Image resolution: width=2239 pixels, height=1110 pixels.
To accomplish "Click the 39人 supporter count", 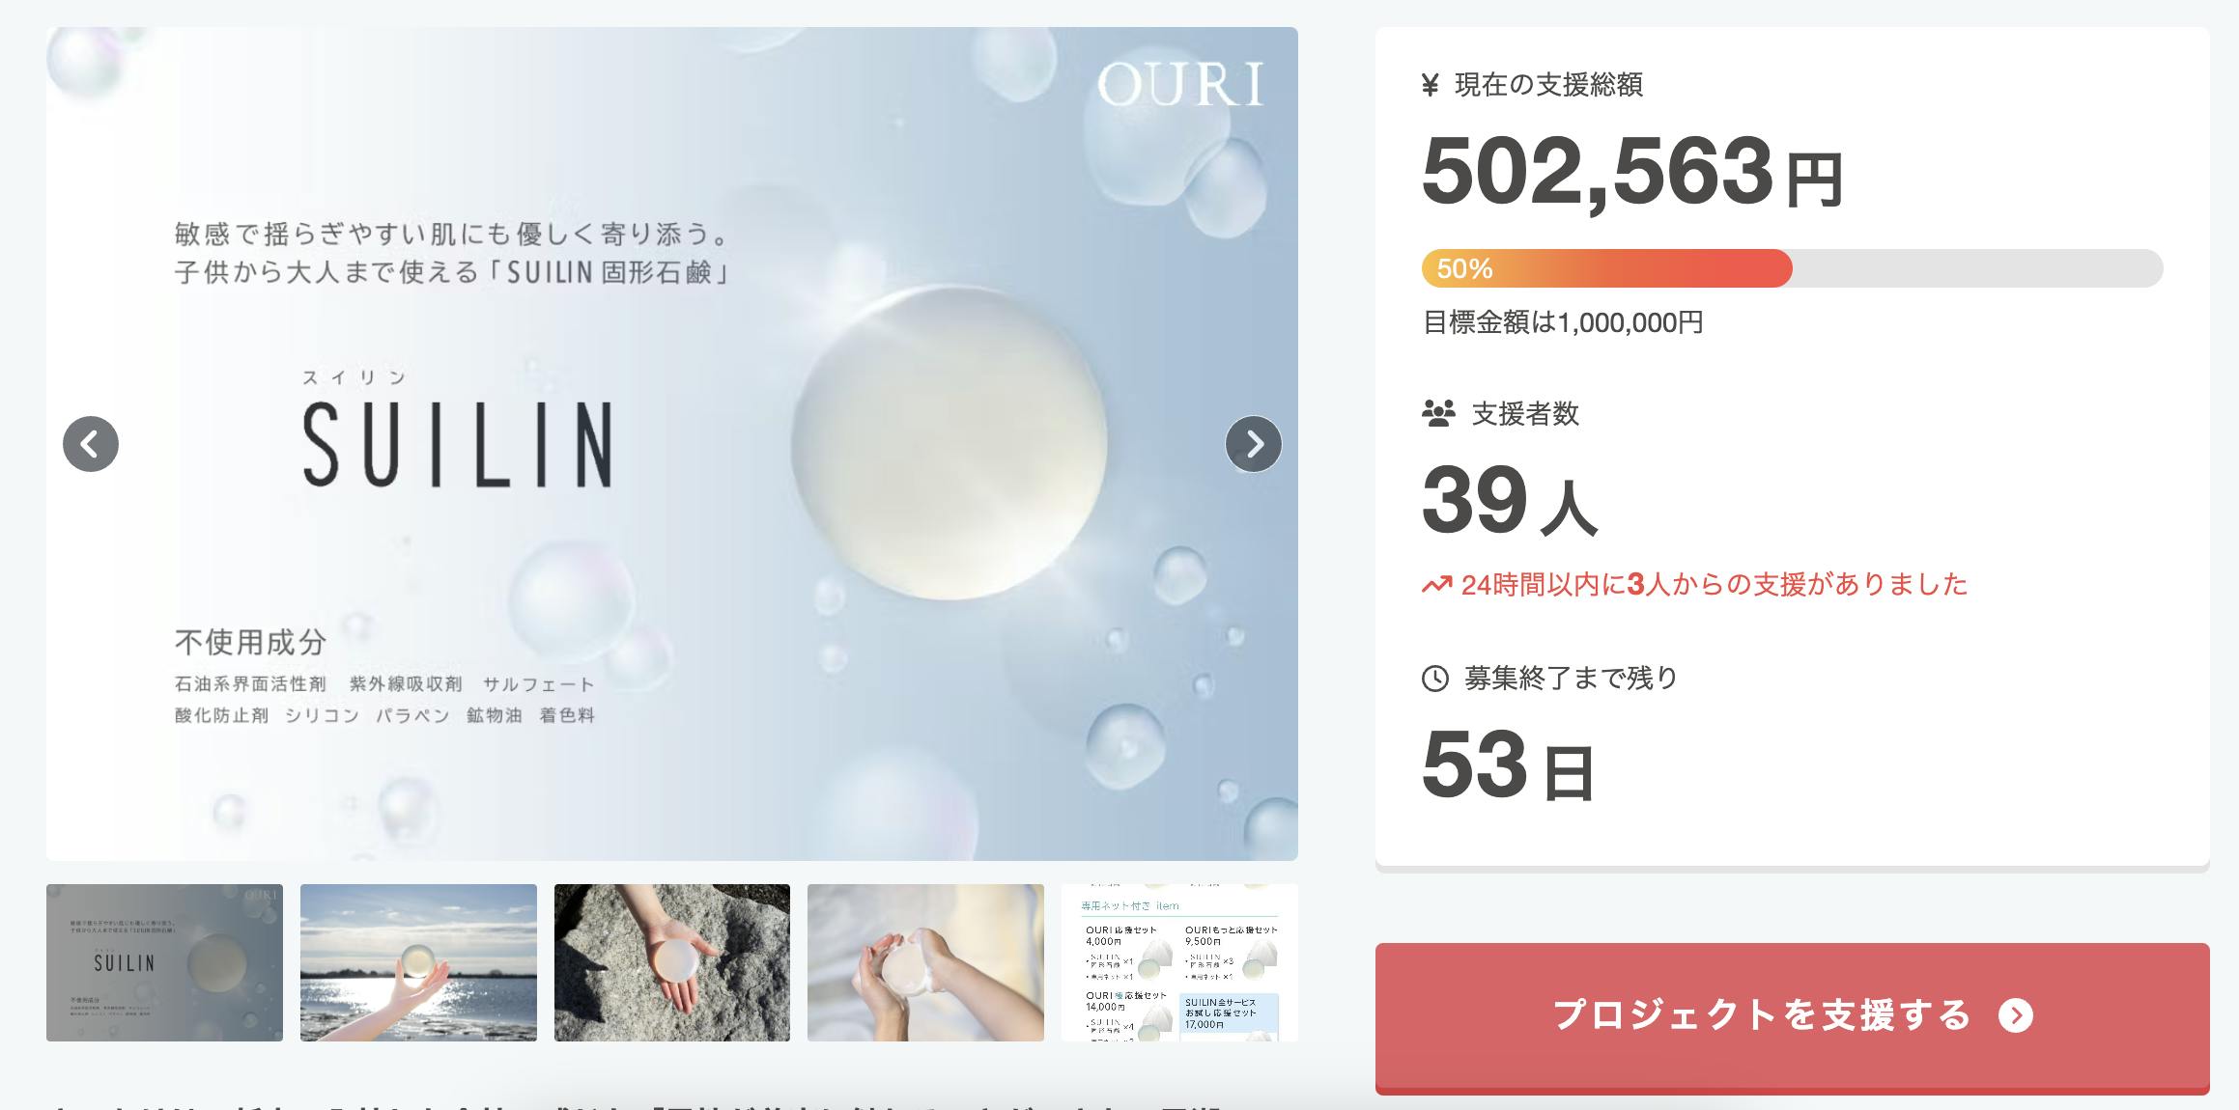I will [1510, 500].
